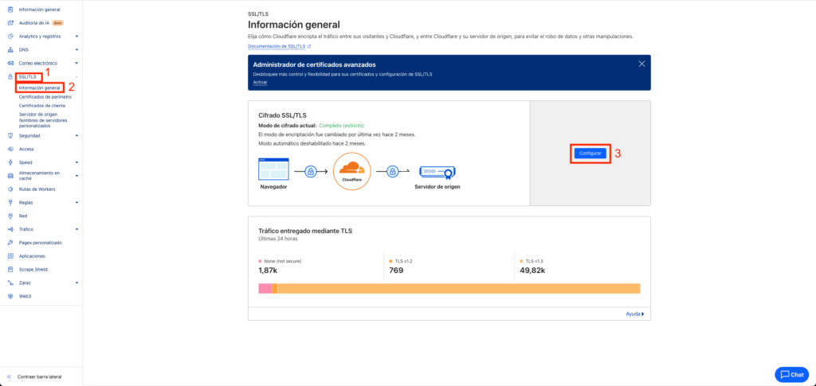This screenshot has width=816, height=386.
Task: Expand the Speed submenu arrow
Action: tap(76, 162)
